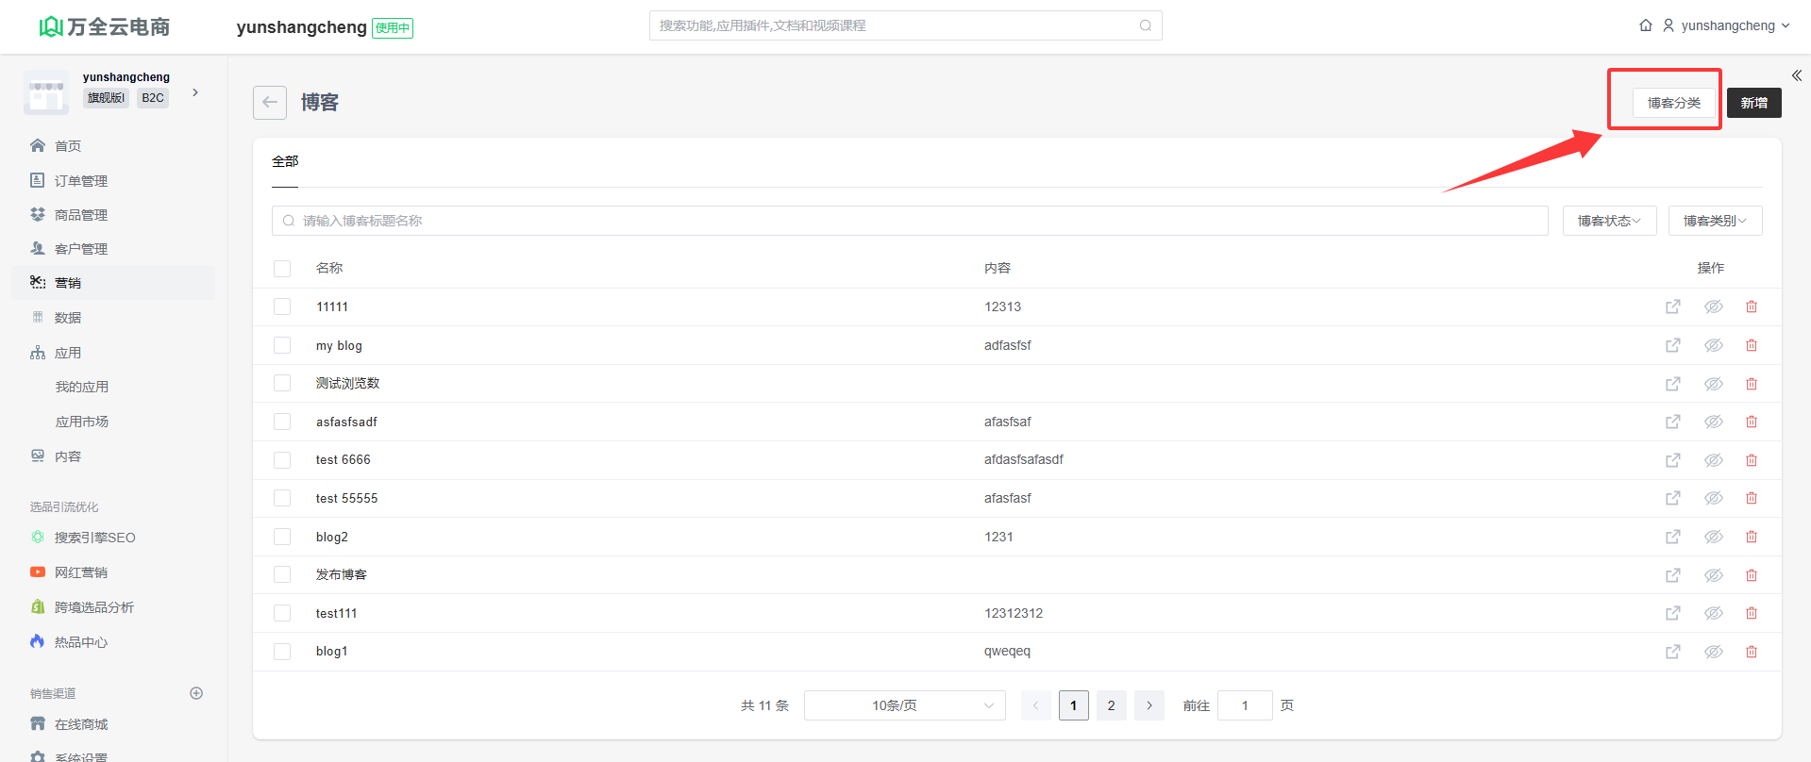This screenshot has height=762, width=1811.
Task: Toggle visibility of 'blog2' entry
Action: 1713,537
